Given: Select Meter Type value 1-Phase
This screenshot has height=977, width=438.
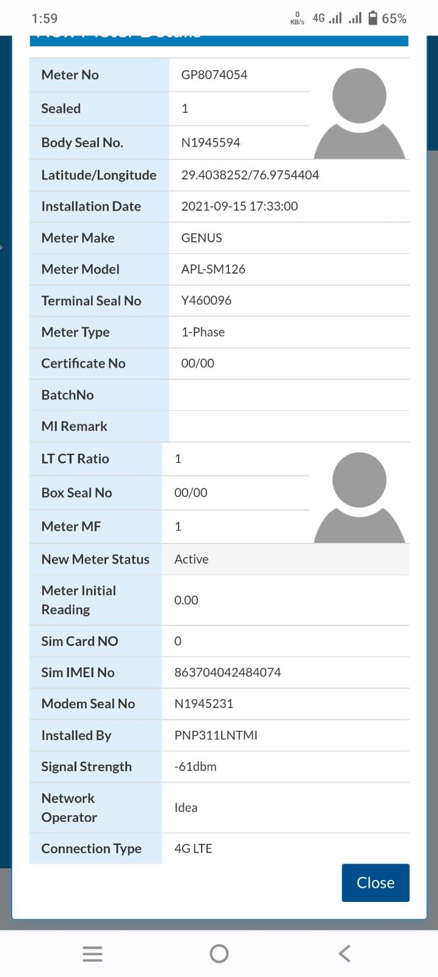Looking at the screenshot, I should [203, 332].
